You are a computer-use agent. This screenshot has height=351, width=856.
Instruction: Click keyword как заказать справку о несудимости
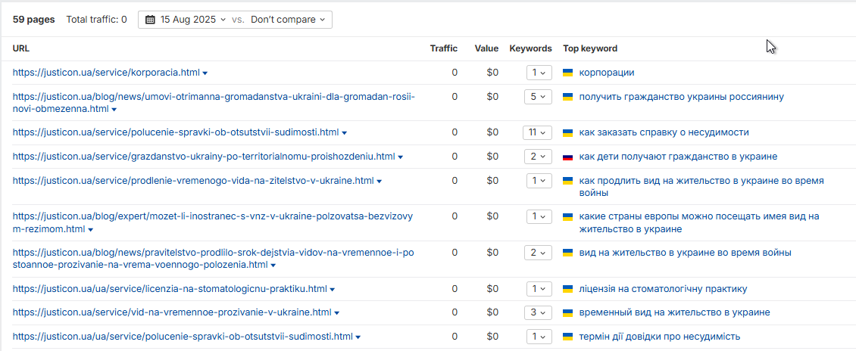click(x=664, y=132)
